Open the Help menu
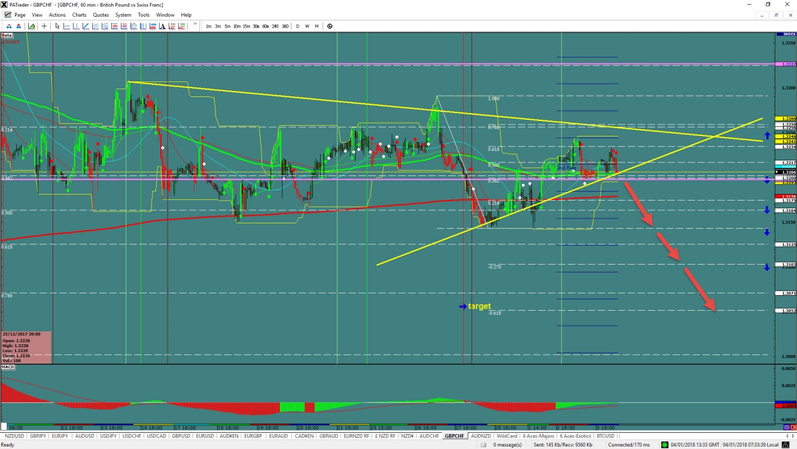This screenshot has width=797, height=449. [x=186, y=15]
